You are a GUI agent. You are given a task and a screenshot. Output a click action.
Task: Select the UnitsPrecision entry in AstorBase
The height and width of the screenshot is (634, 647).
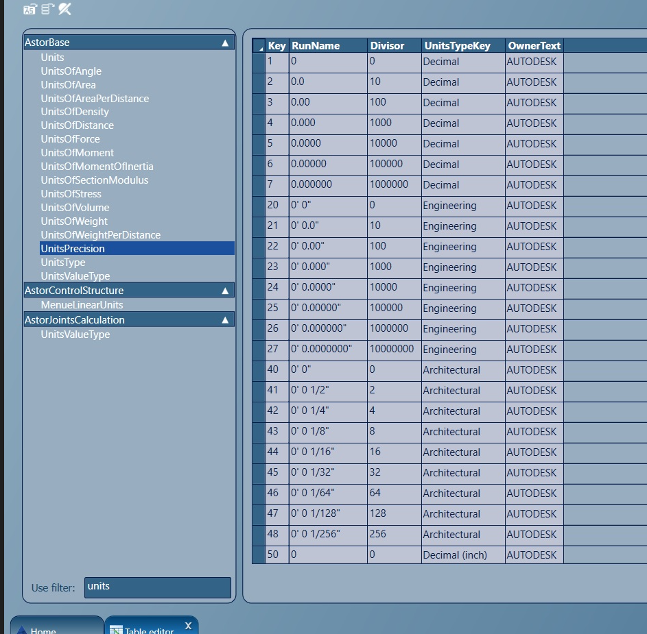point(74,248)
